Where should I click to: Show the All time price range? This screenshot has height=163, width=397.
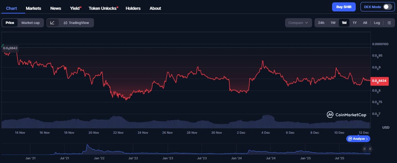tap(365, 23)
